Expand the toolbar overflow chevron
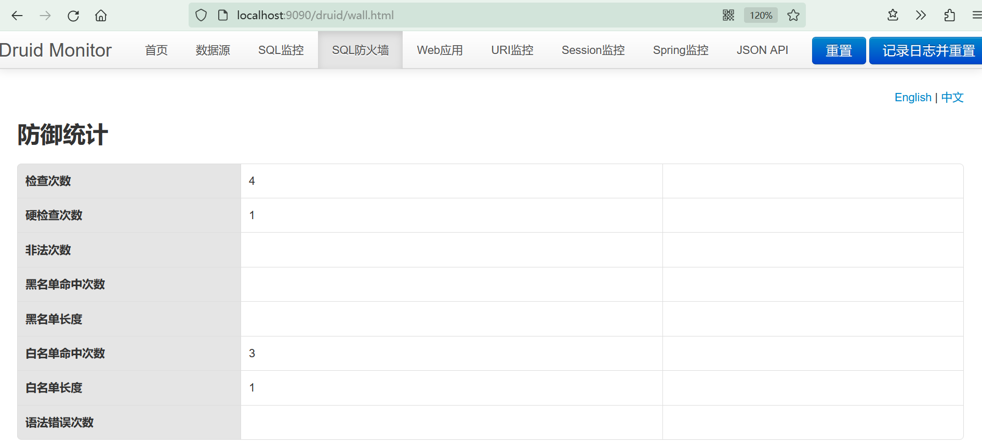Viewport: 982px width, 445px height. click(x=921, y=16)
